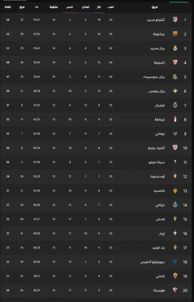
Task: Open the Real Sociedad crest icon
Action: [175, 77]
